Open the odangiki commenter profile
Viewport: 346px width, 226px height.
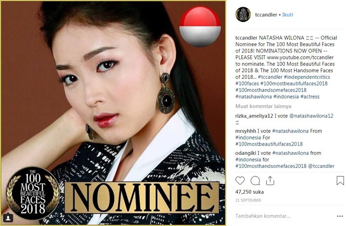[246, 153]
